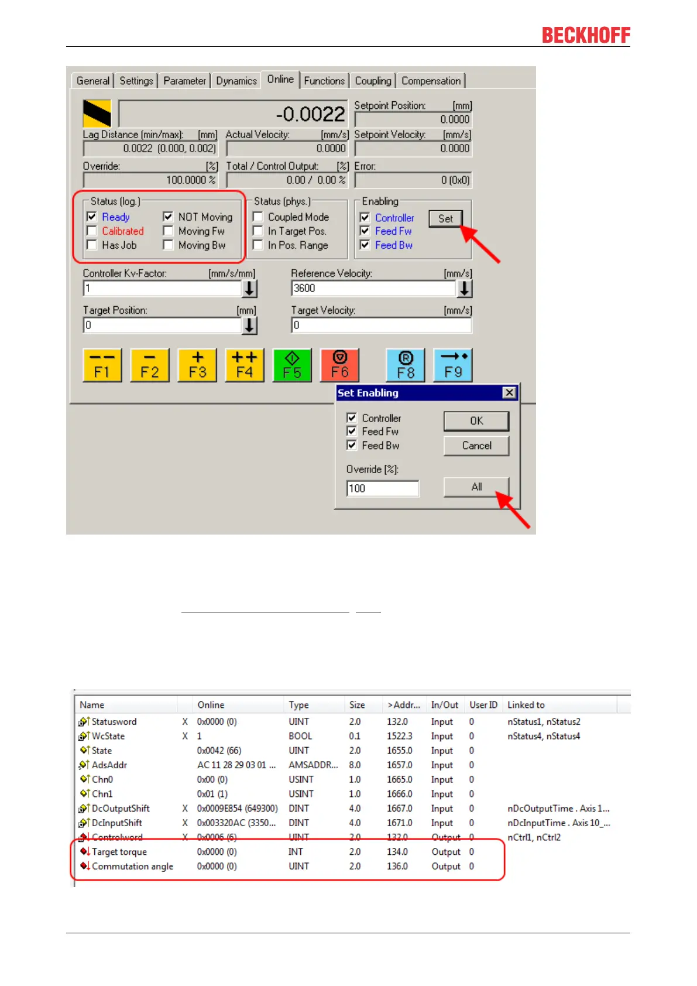The height and width of the screenshot is (986, 697).
Task: Click the yellow-black axis state icon
Action: pyautogui.click(x=97, y=114)
